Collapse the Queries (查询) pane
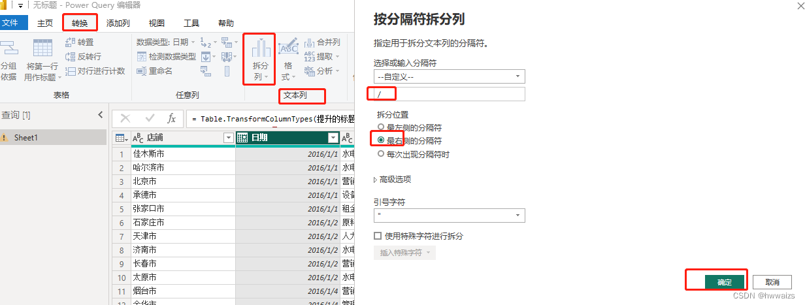 pyautogui.click(x=100, y=115)
